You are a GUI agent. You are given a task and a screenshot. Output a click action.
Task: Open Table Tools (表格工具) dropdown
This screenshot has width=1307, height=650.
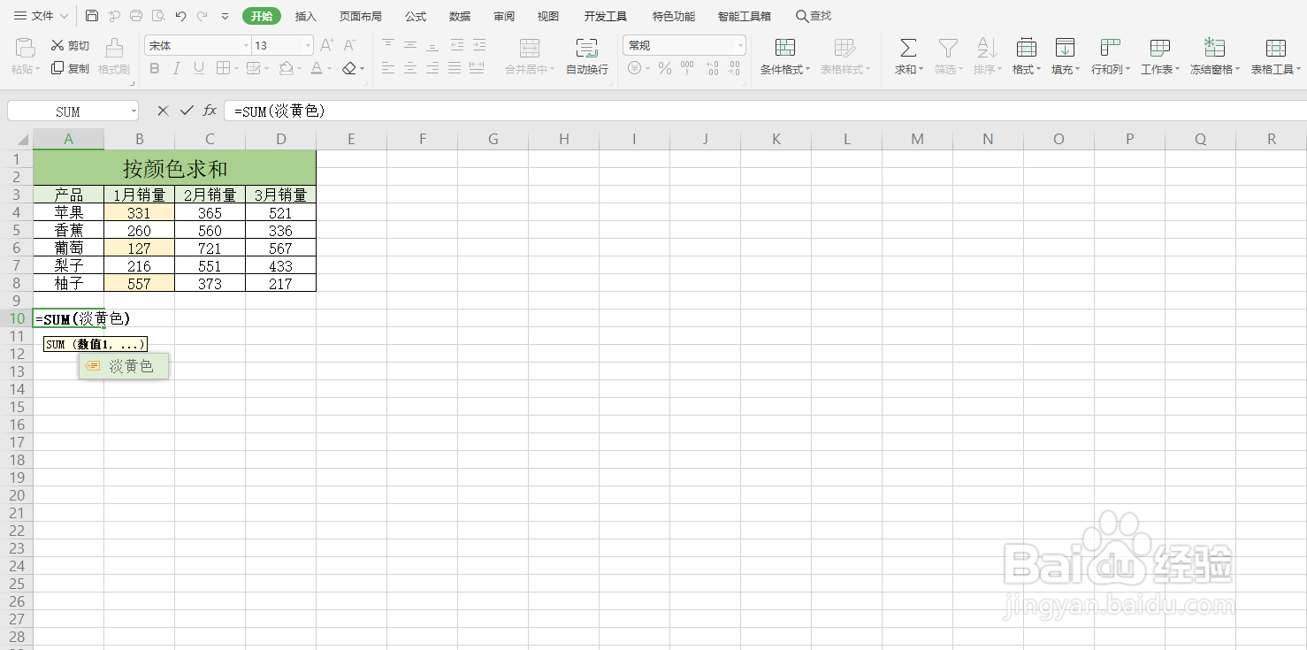click(1275, 57)
